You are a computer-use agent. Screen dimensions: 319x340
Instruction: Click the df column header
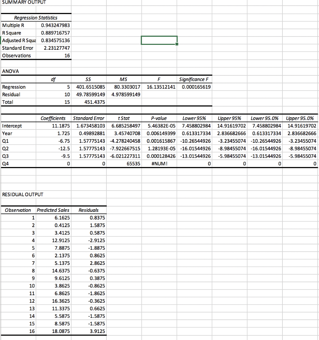tap(53, 79)
